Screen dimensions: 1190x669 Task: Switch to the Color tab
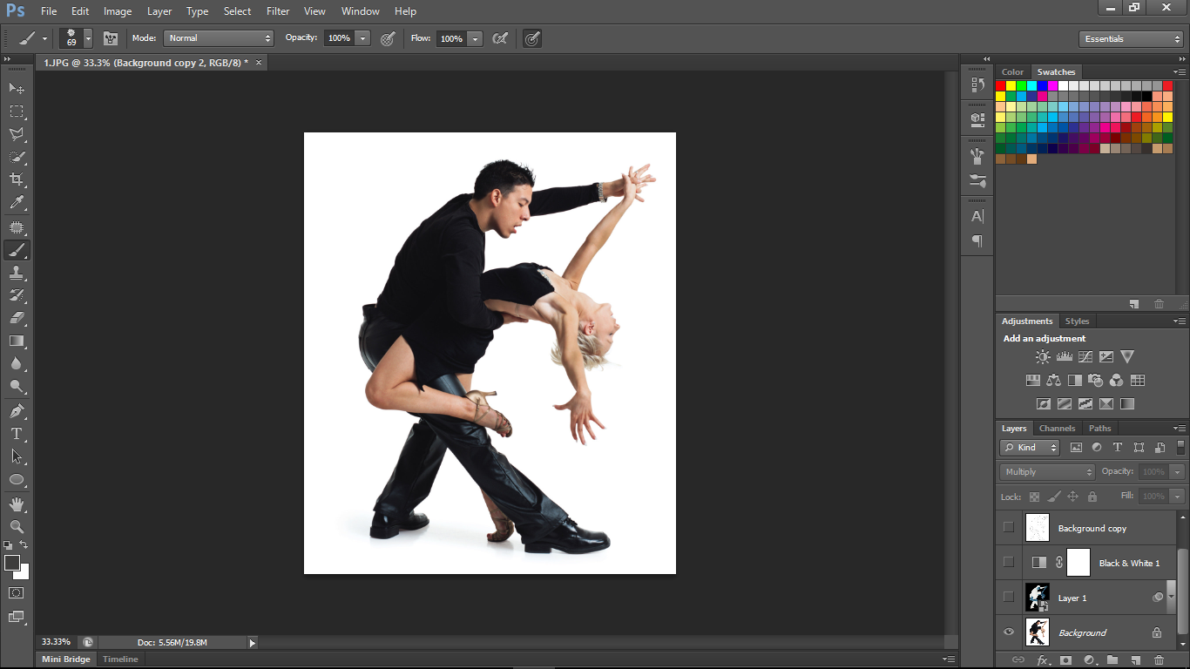[x=1012, y=72]
